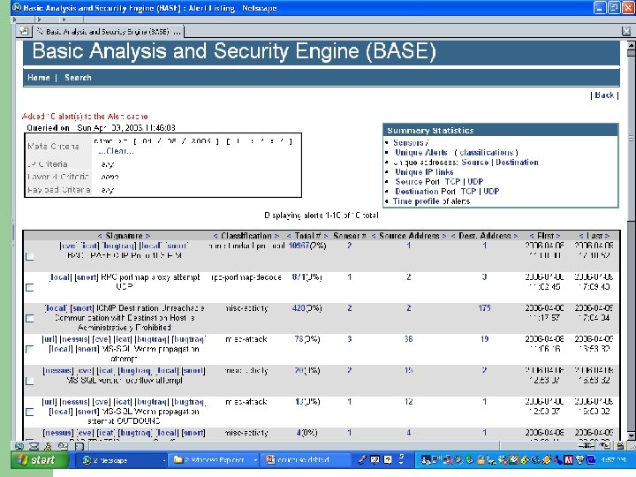This screenshot has width=636, height=477.
Task: Sort Signature ascending with left arrow
Action: coord(100,236)
